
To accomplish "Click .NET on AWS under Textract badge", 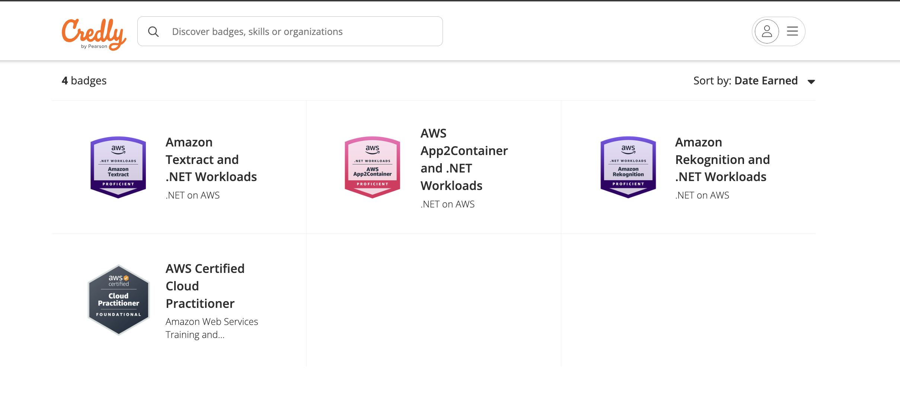I will [x=193, y=195].
